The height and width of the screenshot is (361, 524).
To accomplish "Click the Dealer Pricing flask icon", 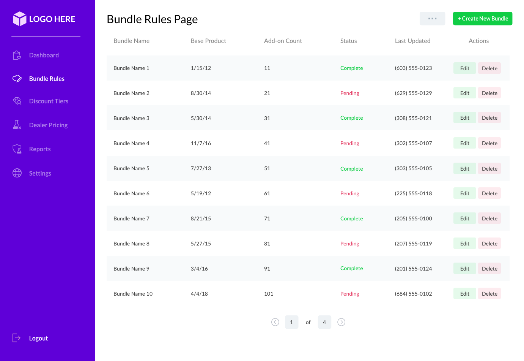I will pos(17,125).
